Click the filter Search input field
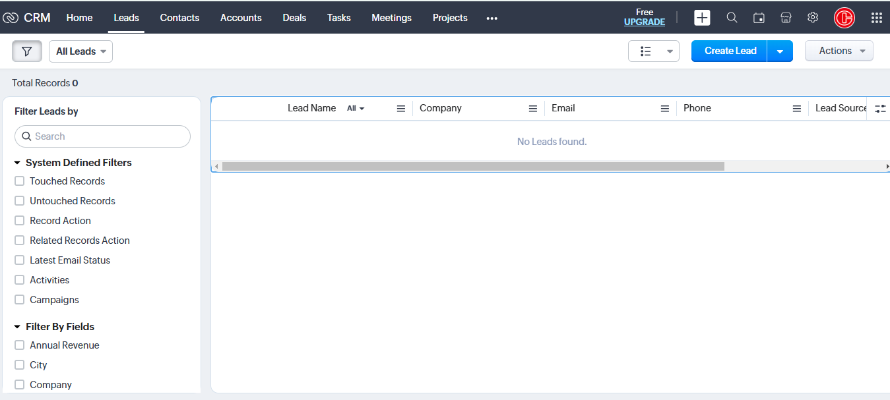This screenshot has height=400, width=890. (x=102, y=136)
